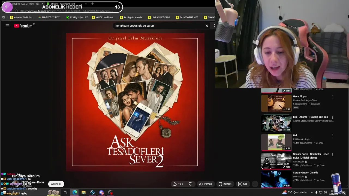This screenshot has height=196, width=349.
Task: Click the video album art 'Aşk Tesadüfleri Sever 2'
Action: click(x=135, y=102)
